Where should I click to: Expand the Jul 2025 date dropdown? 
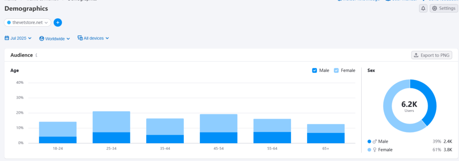tap(18, 38)
